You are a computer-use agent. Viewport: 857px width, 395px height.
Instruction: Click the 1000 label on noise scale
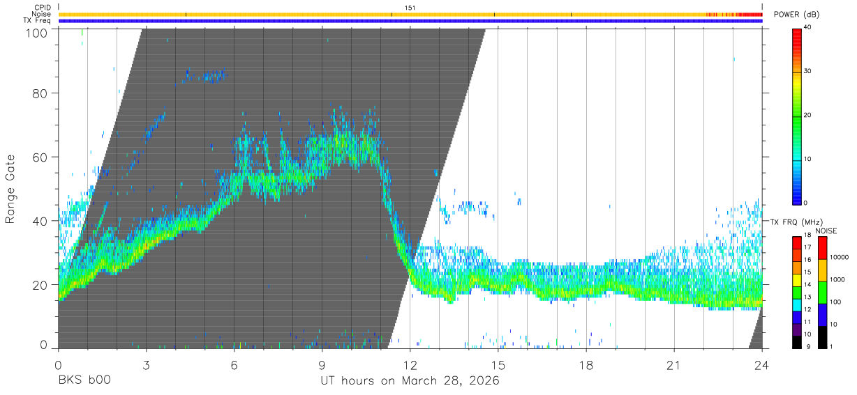pos(837,280)
